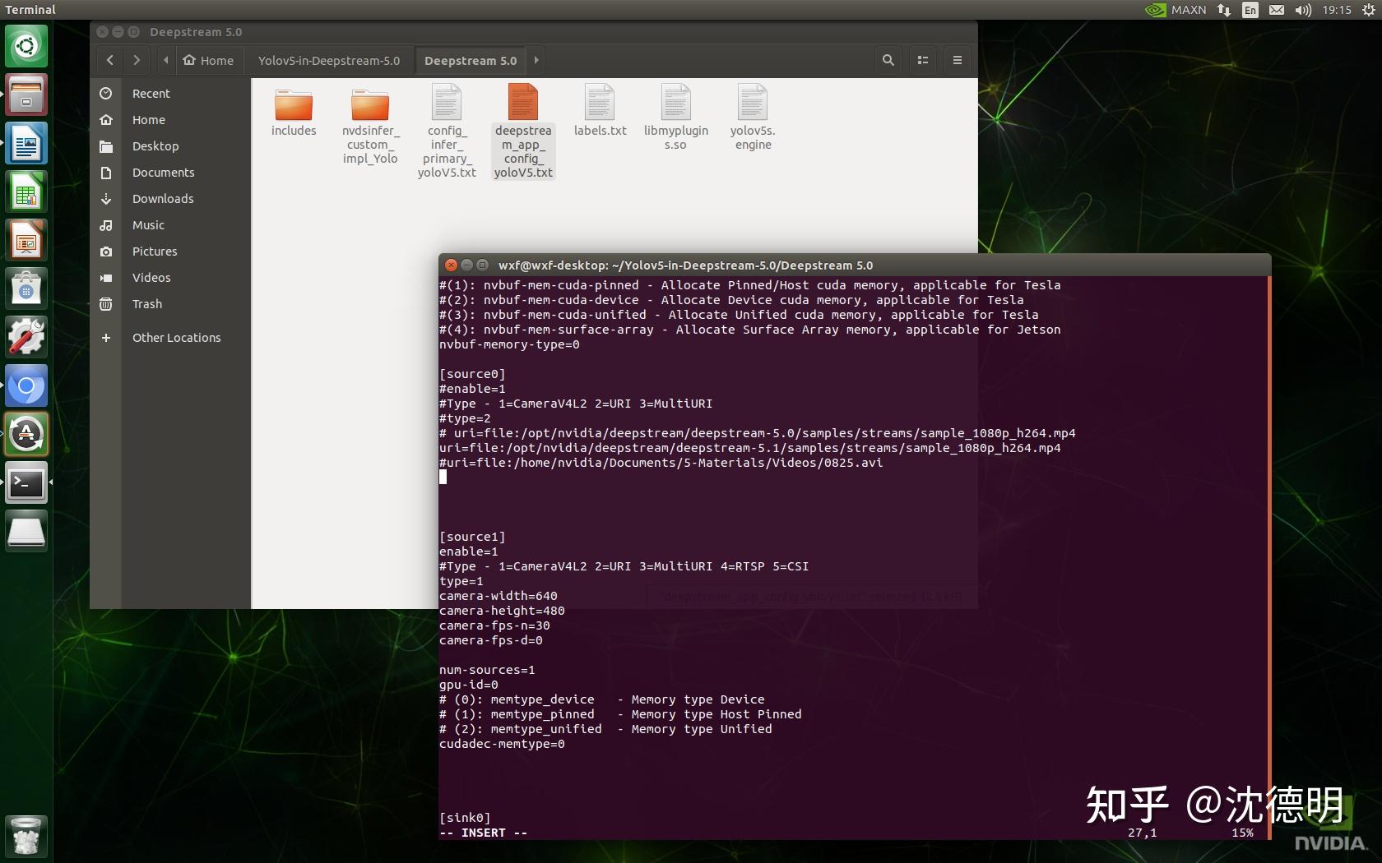Select the includes folder
The height and width of the screenshot is (863, 1382).
pos(294,111)
